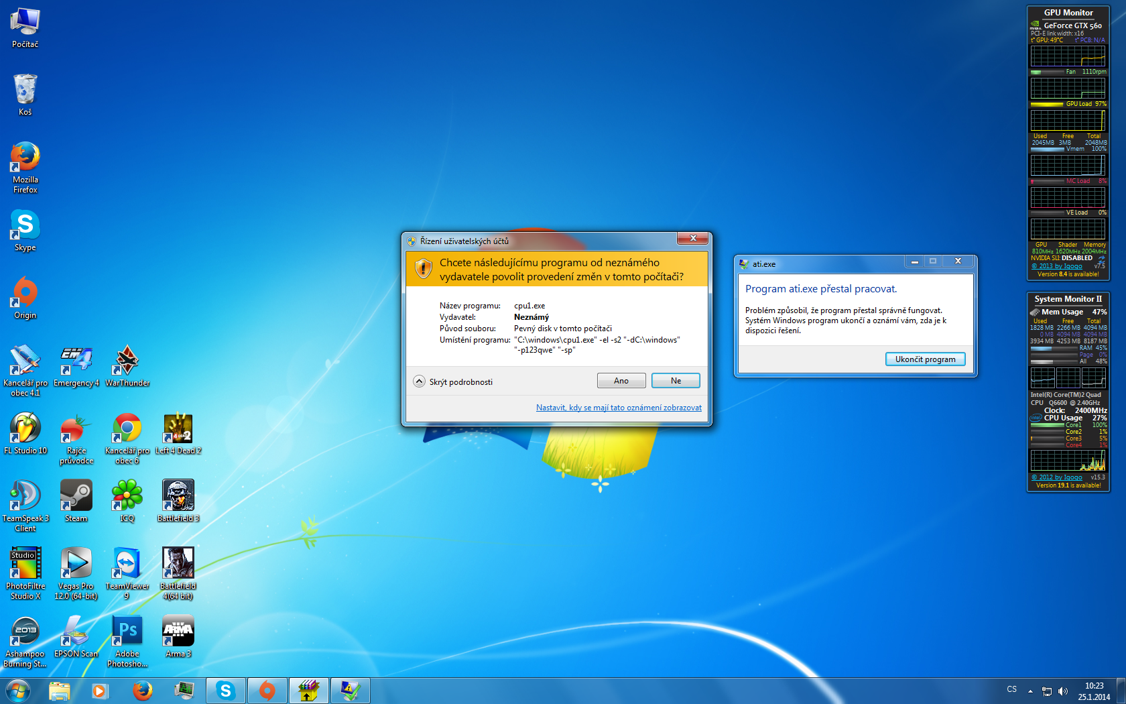This screenshot has height=704, width=1126.
Task: Select the Vegas Pro 12.0 shortcut
Action: pos(76,574)
